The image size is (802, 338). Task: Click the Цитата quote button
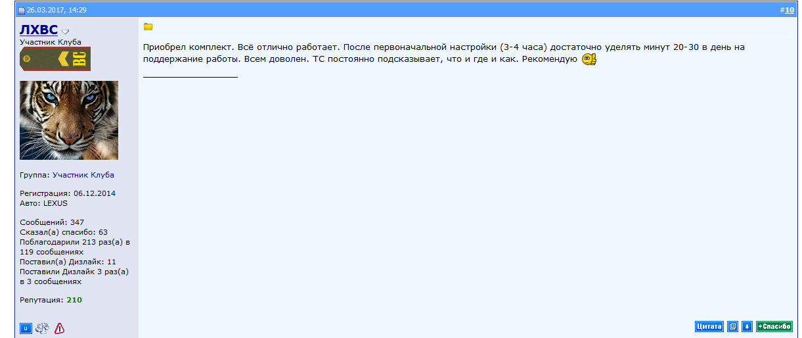(709, 326)
